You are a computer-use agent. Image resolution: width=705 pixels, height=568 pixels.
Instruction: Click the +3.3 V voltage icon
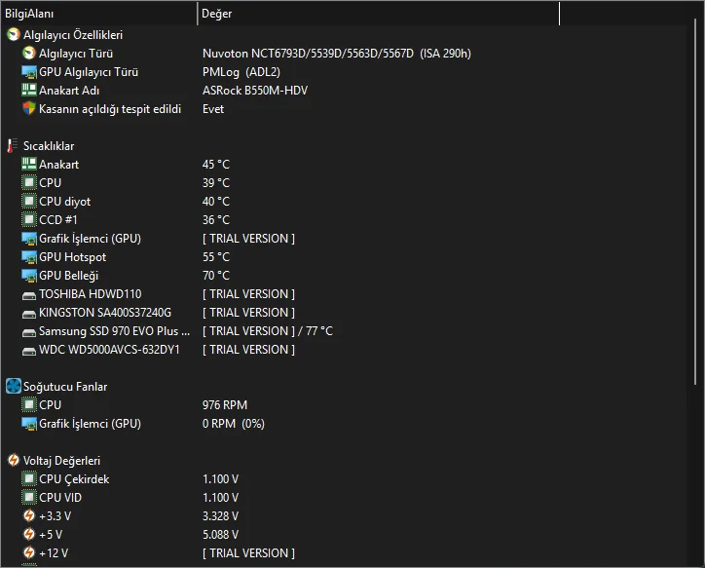29,516
